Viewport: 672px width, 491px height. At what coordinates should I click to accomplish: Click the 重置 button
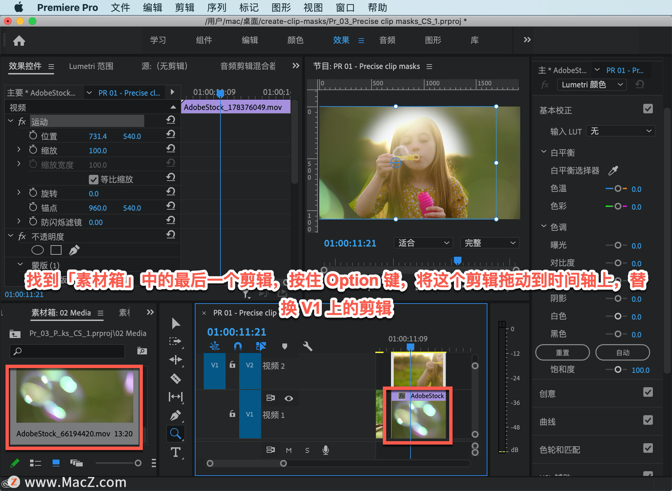click(x=562, y=353)
